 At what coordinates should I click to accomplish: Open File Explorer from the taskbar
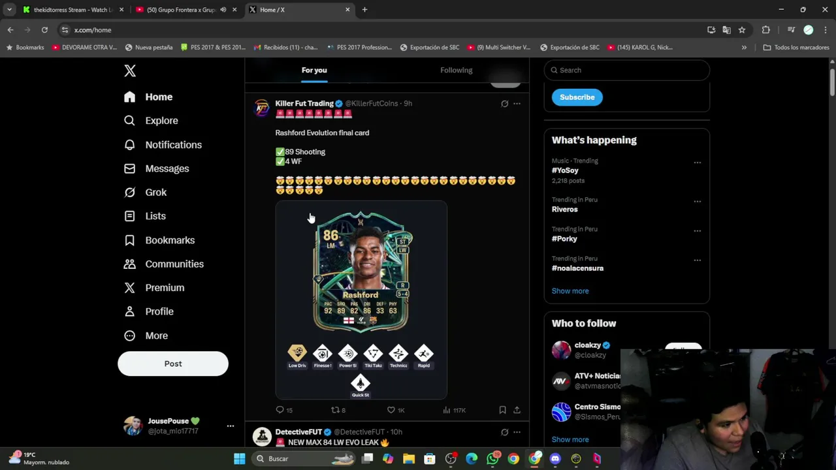point(409,459)
